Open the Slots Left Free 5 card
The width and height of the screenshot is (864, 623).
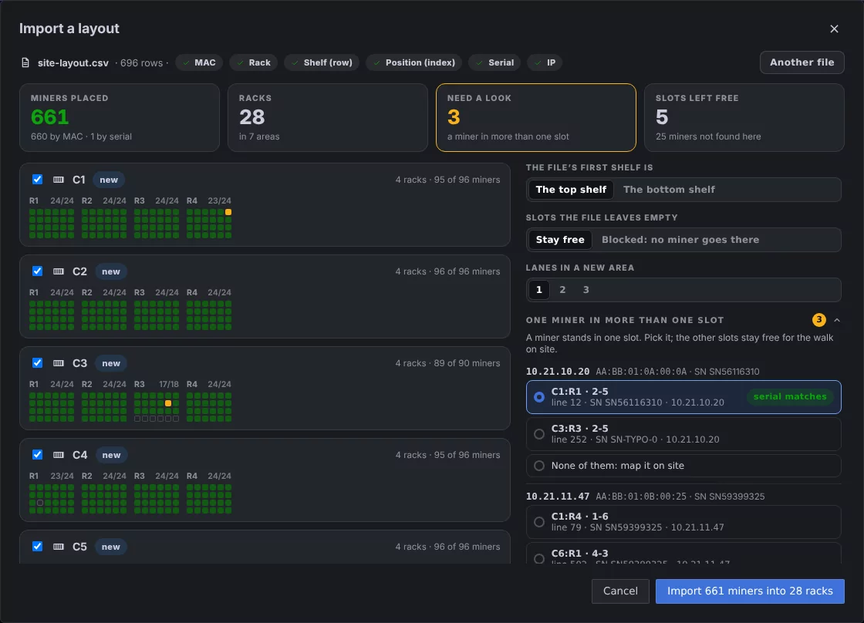click(744, 117)
